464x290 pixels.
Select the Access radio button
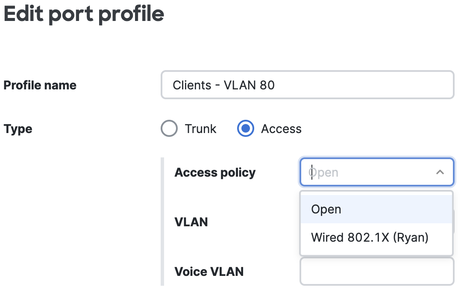point(245,128)
